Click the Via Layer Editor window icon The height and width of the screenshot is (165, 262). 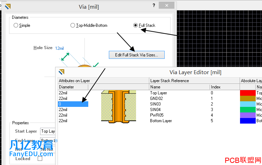point(61,72)
